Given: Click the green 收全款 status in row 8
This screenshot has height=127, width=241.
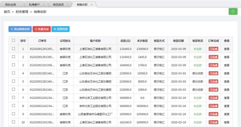Looking at the screenshot, I should [x=198, y=106].
